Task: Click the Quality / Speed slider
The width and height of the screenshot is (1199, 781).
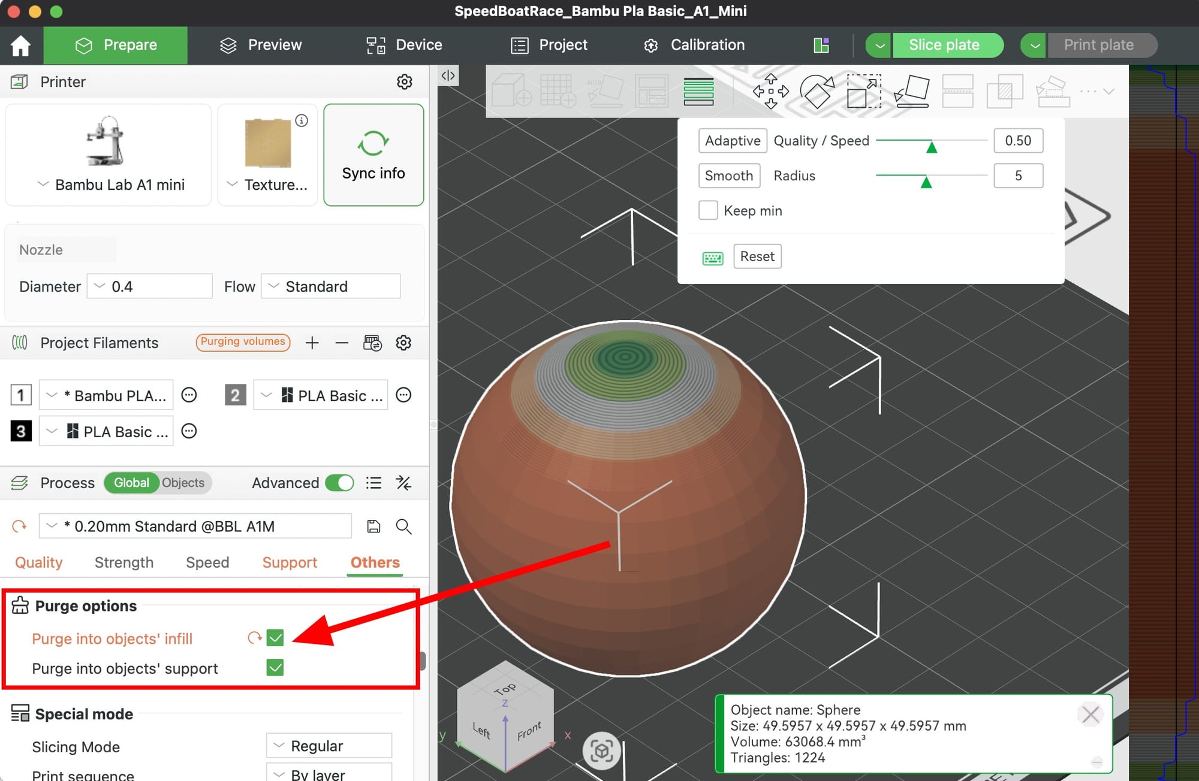Action: (x=931, y=141)
